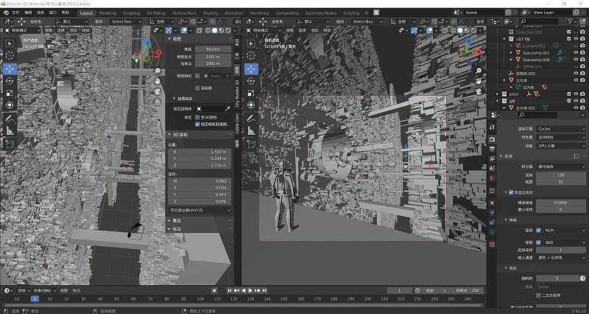Open the render engine Cycles dropdown
Viewport: 589px width, 314px height.
(560, 128)
